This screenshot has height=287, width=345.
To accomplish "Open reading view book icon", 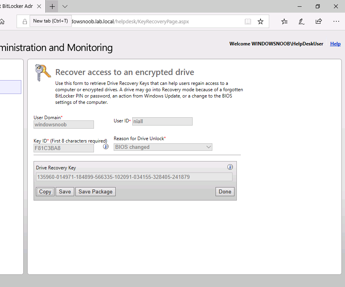I will tap(248, 21).
